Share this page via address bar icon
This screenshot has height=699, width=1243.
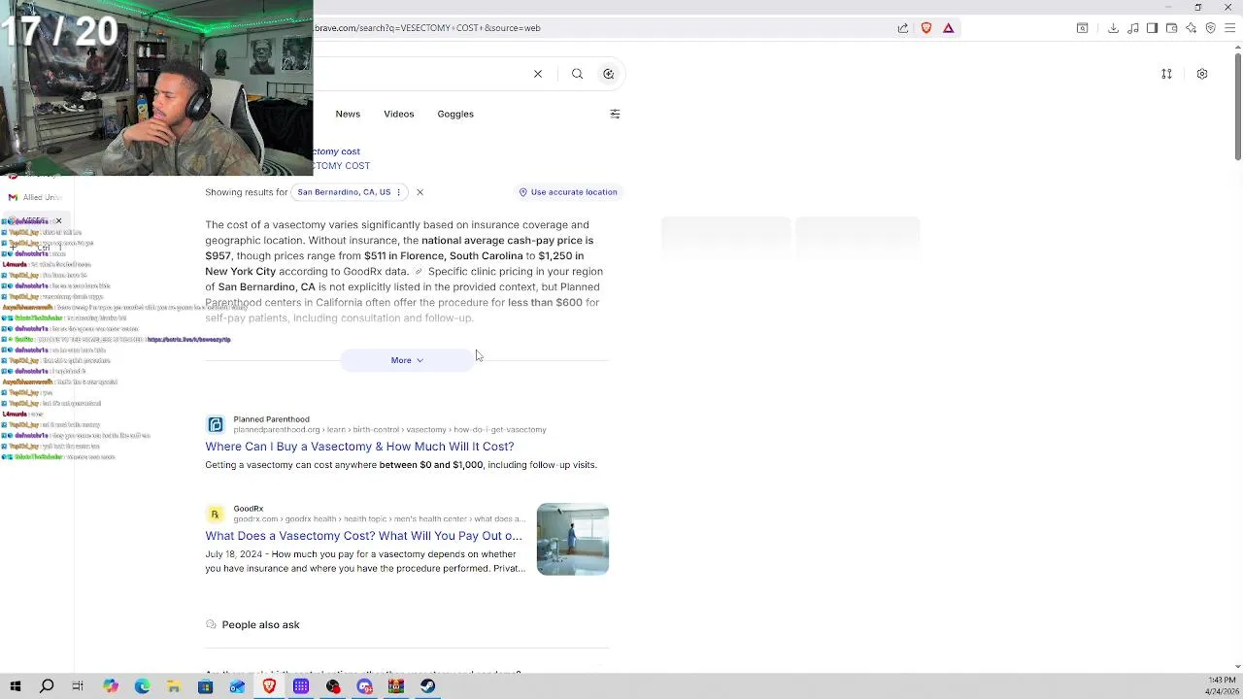(903, 28)
